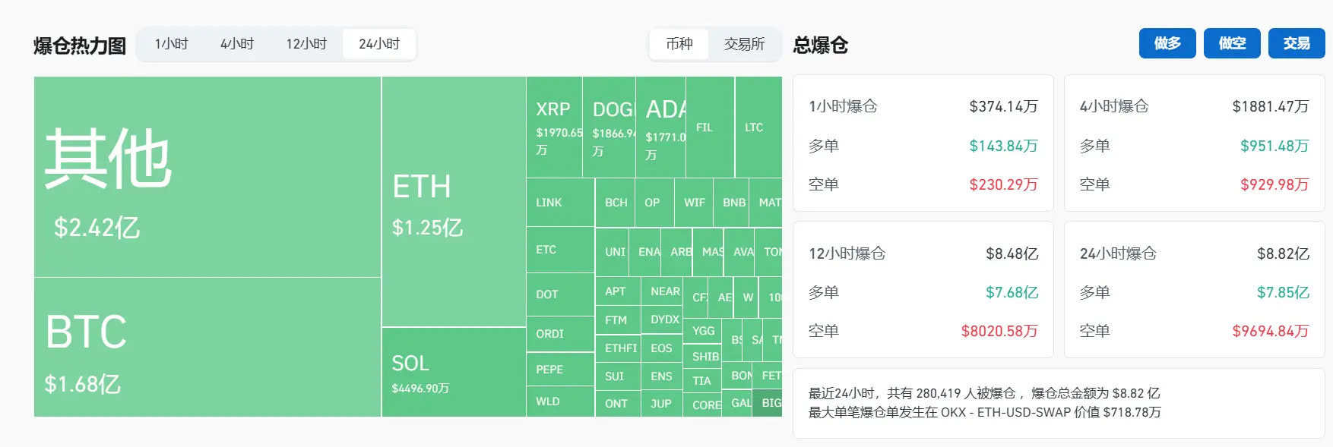
Task: Select the 1小时 time range tab
Action: tap(172, 44)
